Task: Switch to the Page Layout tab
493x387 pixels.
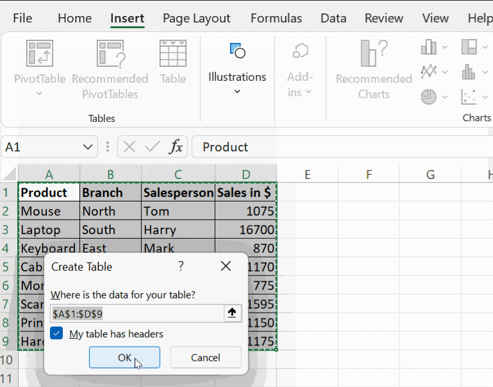Action: [197, 18]
